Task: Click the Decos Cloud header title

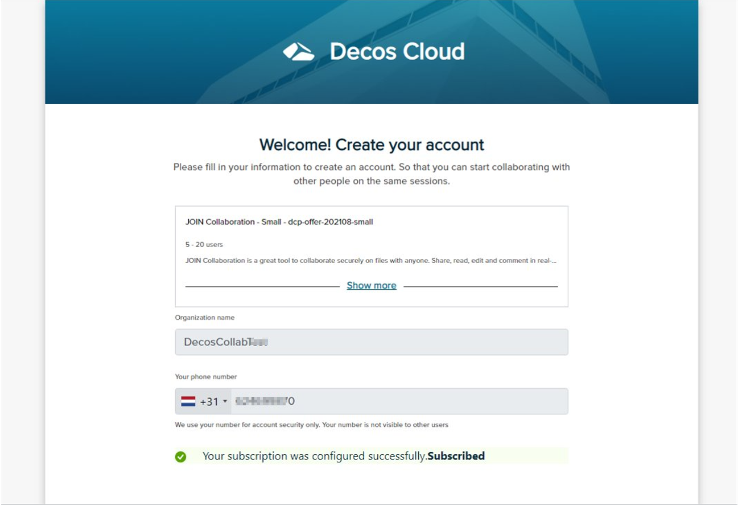Action: click(397, 52)
